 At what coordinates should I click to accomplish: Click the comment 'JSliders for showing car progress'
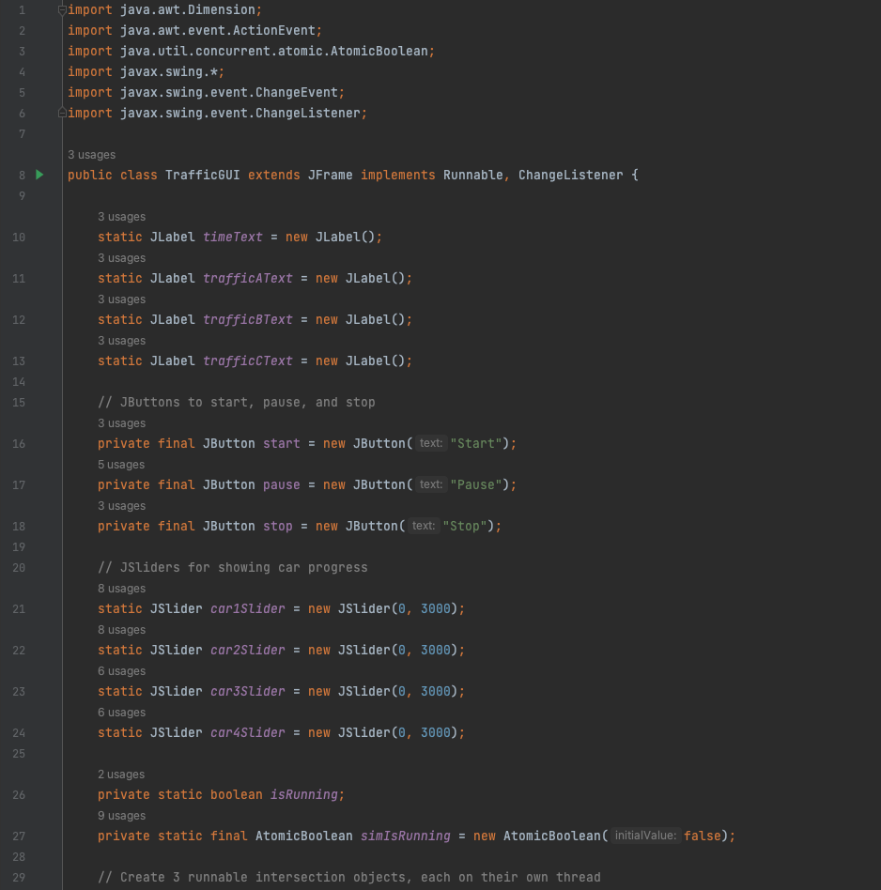coord(233,568)
